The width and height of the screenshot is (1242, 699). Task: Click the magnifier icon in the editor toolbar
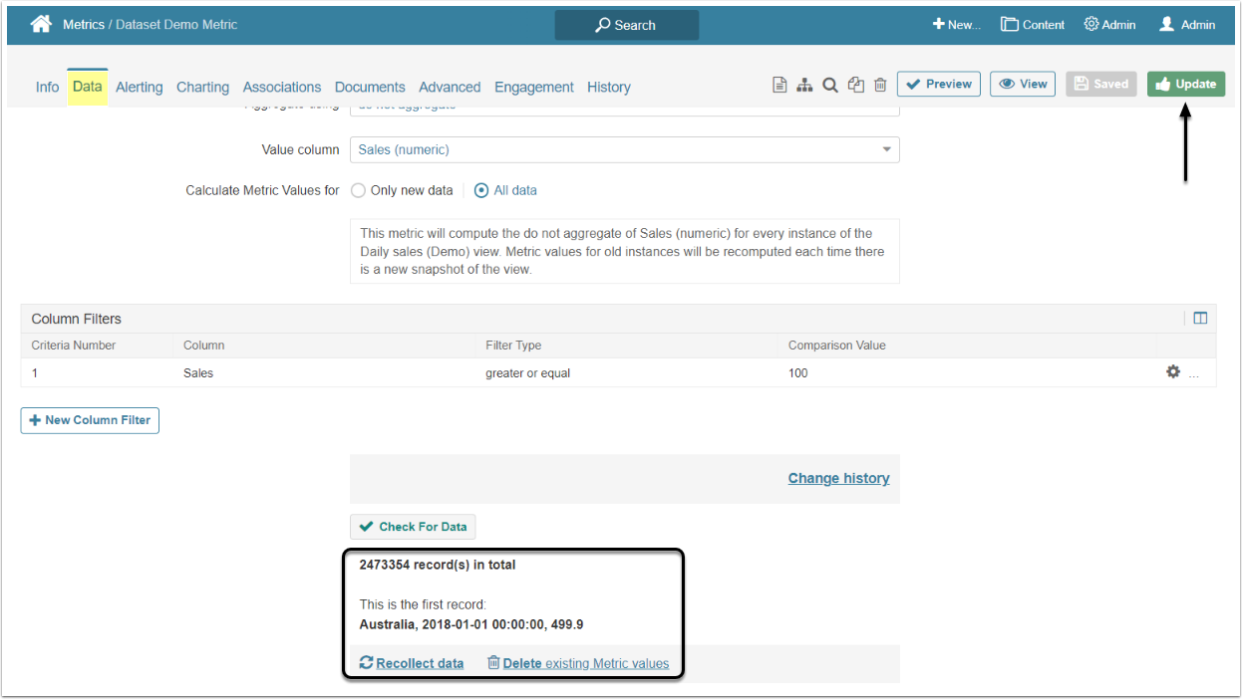pos(829,85)
